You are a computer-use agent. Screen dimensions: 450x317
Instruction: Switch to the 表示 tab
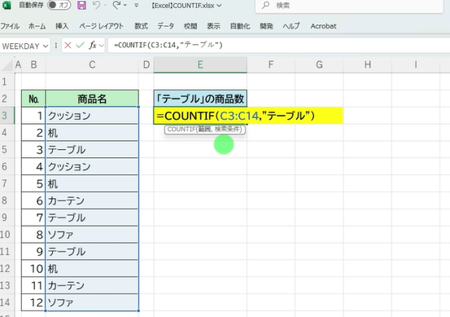pos(213,26)
